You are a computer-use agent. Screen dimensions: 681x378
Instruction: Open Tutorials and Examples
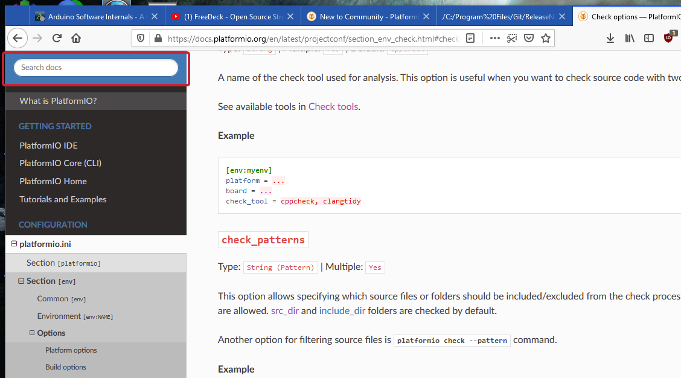(63, 199)
